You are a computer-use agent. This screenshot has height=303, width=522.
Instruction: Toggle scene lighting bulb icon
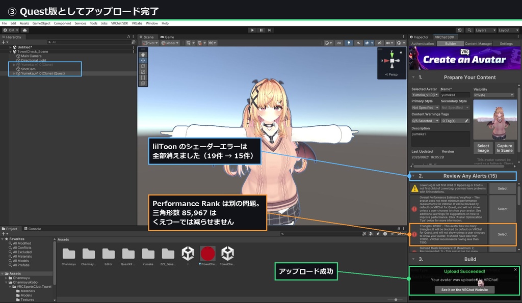(x=349, y=43)
